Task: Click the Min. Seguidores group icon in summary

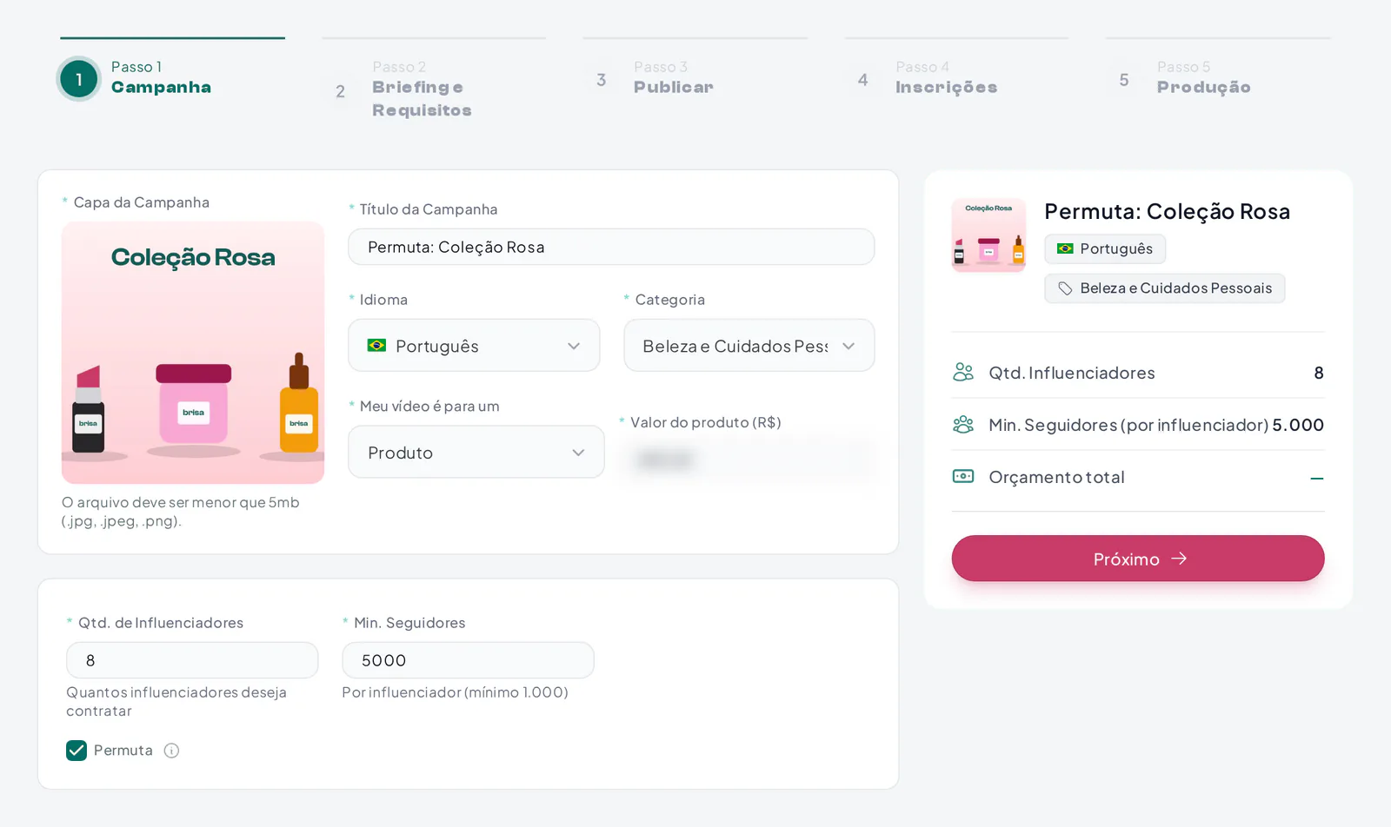Action: [x=963, y=425]
